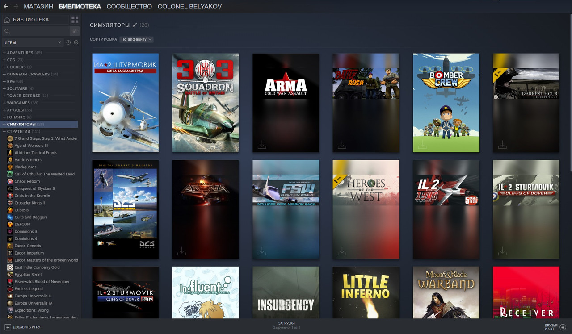
Task: Open Receiver game tile
Action: (x=526, y=292)
